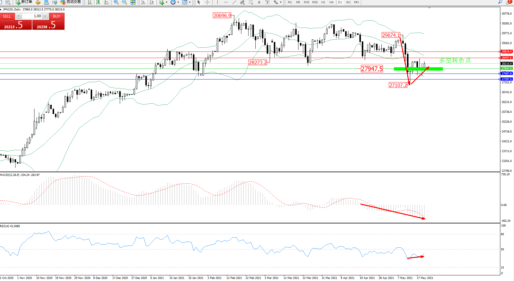Expand the chart templates dropdown arrow
This screenshot has width=514, height=281.
[190, 2]
